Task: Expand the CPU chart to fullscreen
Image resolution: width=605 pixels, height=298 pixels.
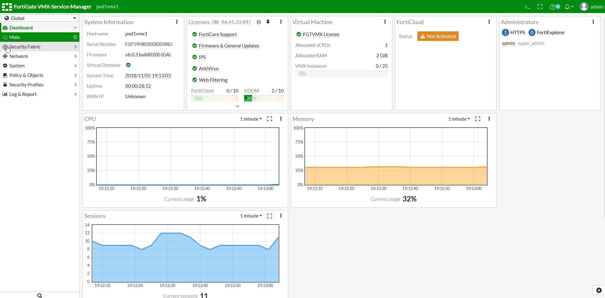Action: click(269, 119)
